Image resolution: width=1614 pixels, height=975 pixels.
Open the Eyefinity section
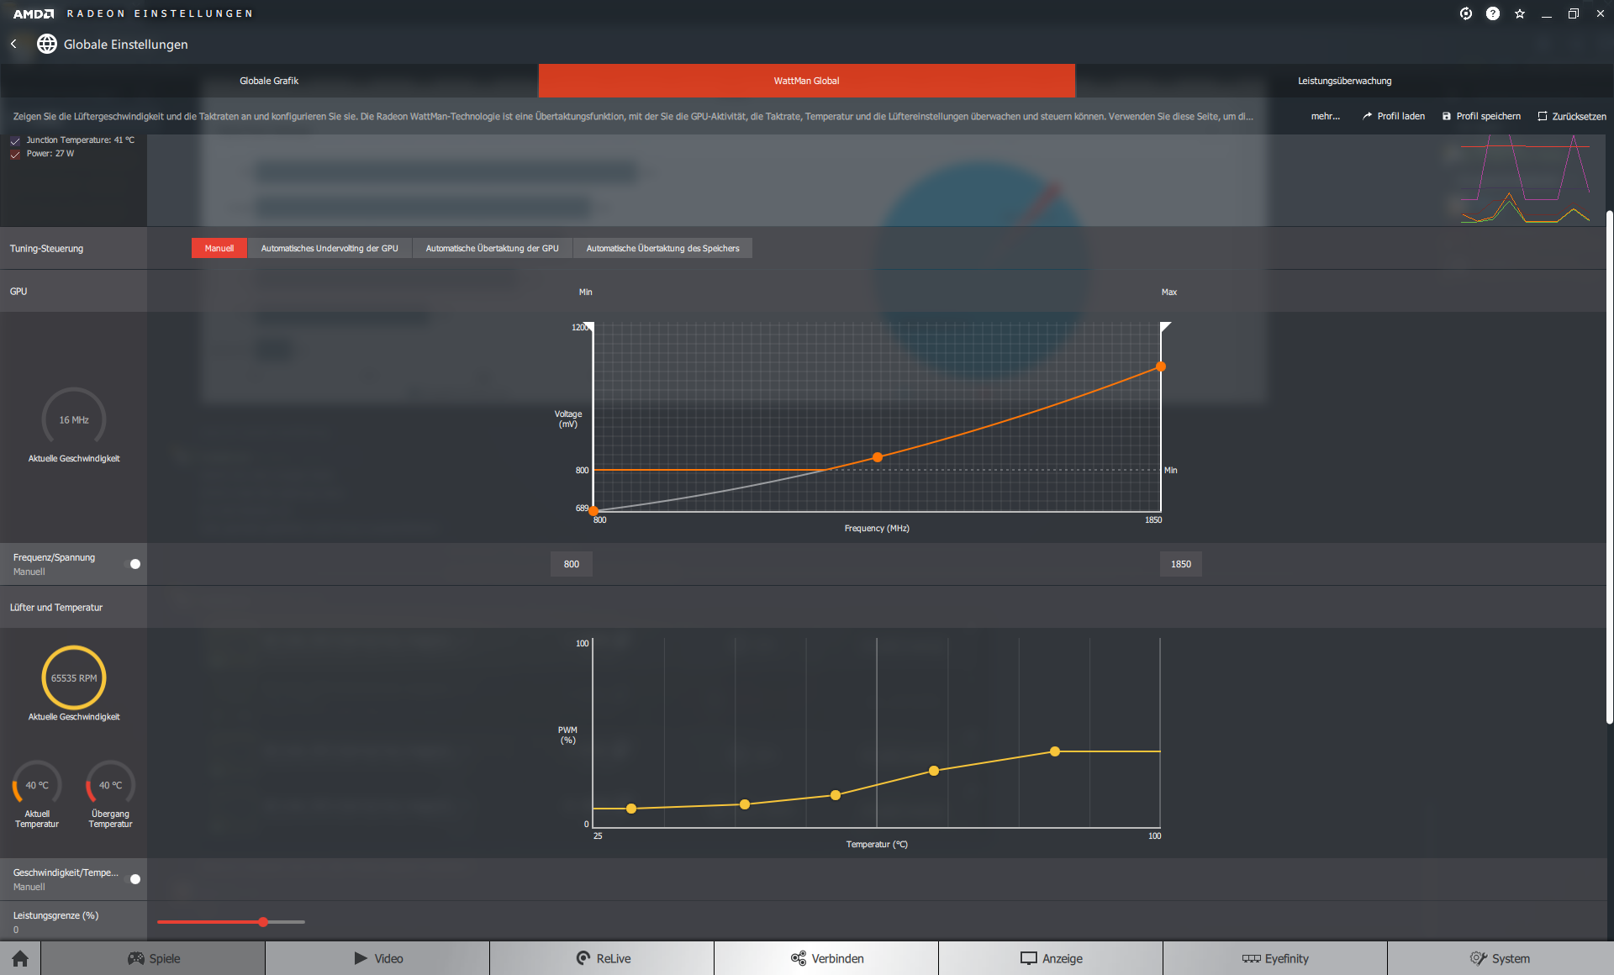point(1274,958)
